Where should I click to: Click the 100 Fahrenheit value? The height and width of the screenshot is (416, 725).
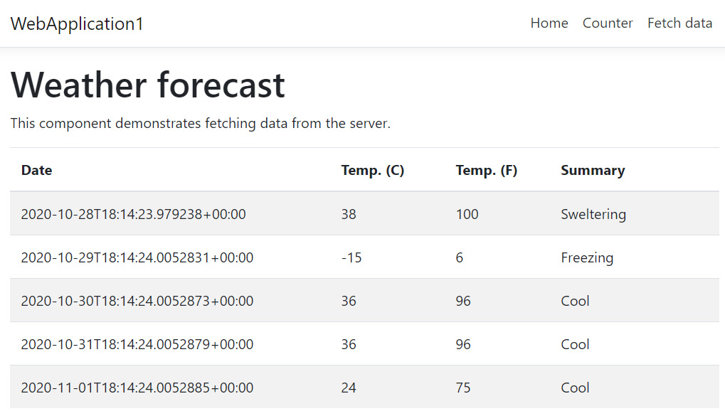pyautogui.click(x=467, y=213)
